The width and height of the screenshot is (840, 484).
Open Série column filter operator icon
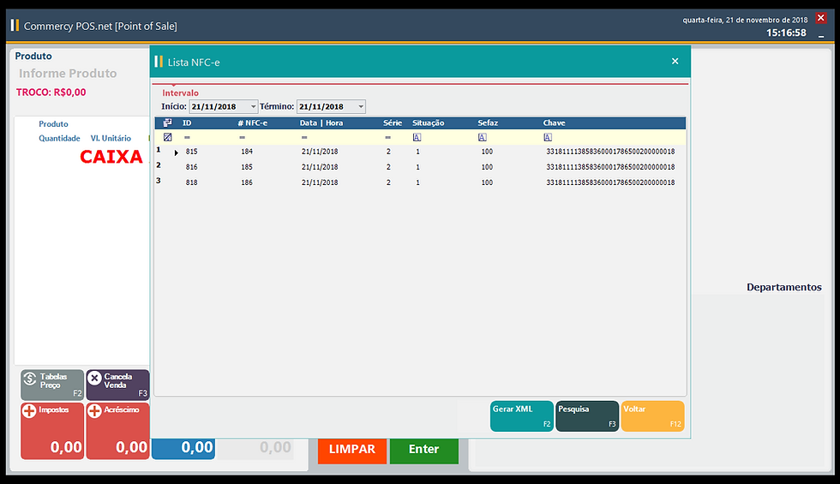(x=387, y=138)
